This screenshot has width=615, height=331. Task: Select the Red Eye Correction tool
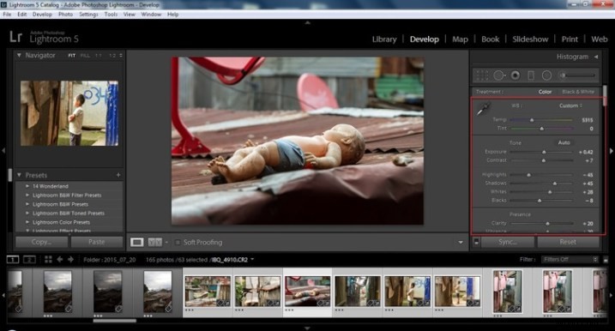click(x=516, y=75)
